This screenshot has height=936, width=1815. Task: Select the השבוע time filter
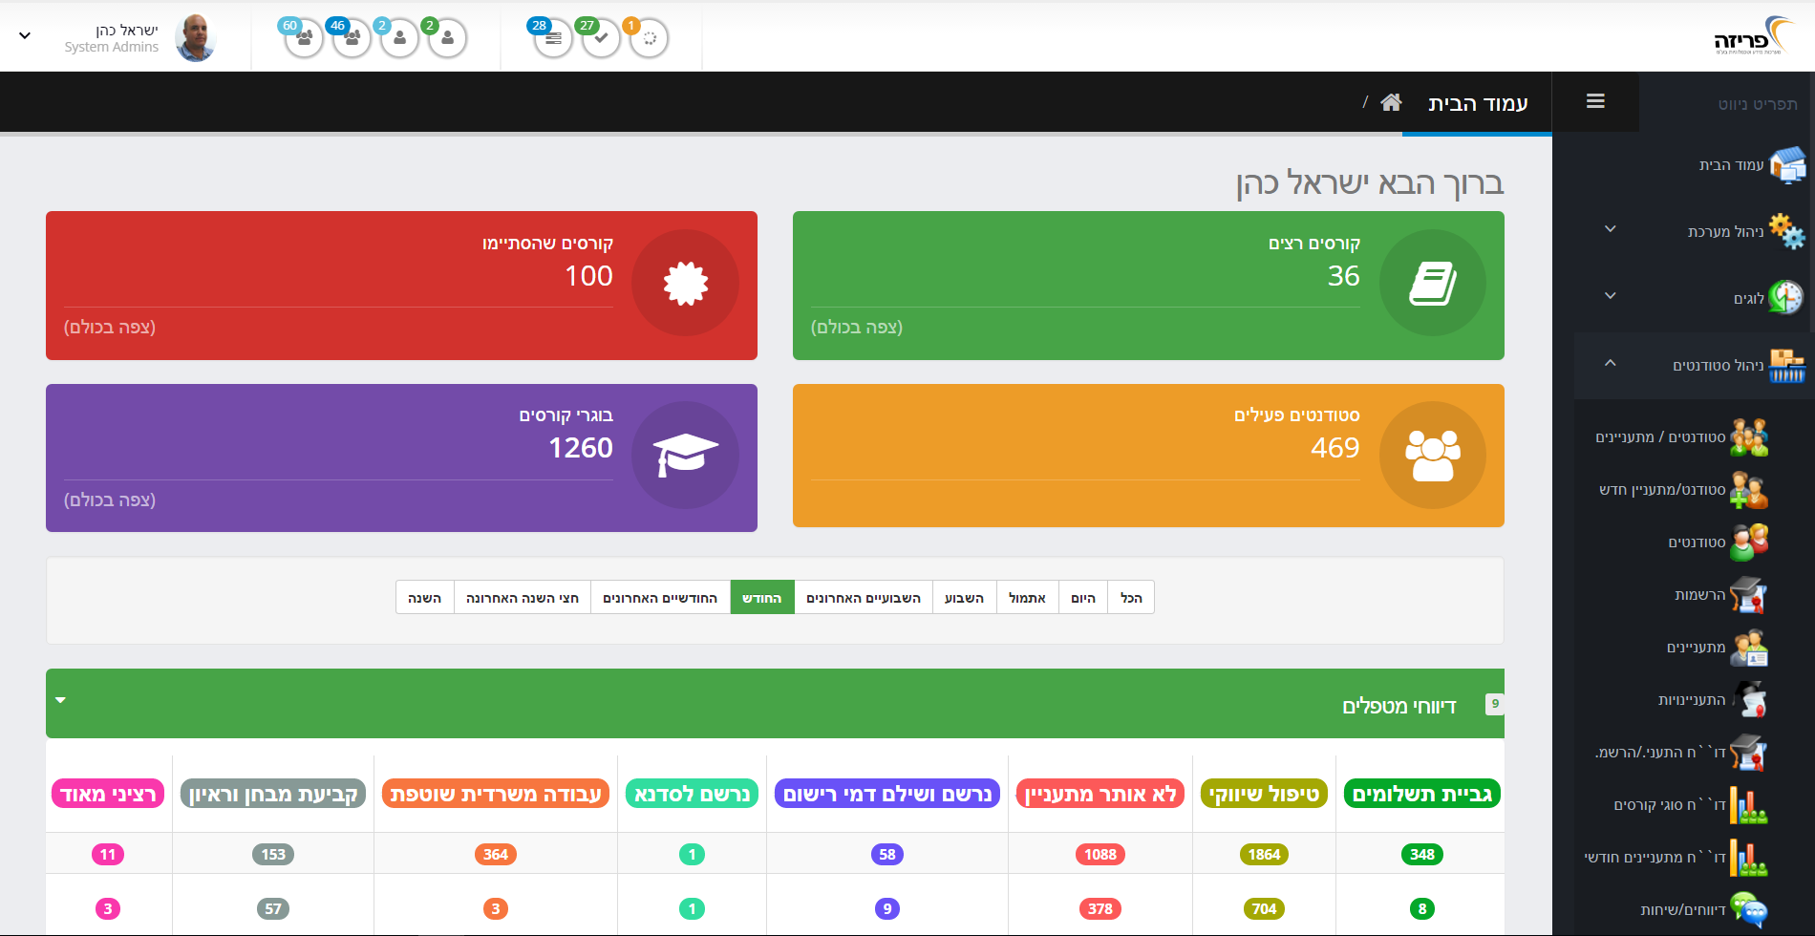point(964,598)
